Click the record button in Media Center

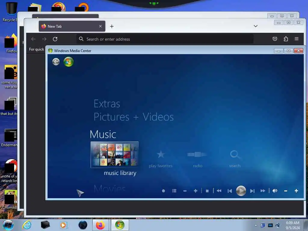point(163,191)
